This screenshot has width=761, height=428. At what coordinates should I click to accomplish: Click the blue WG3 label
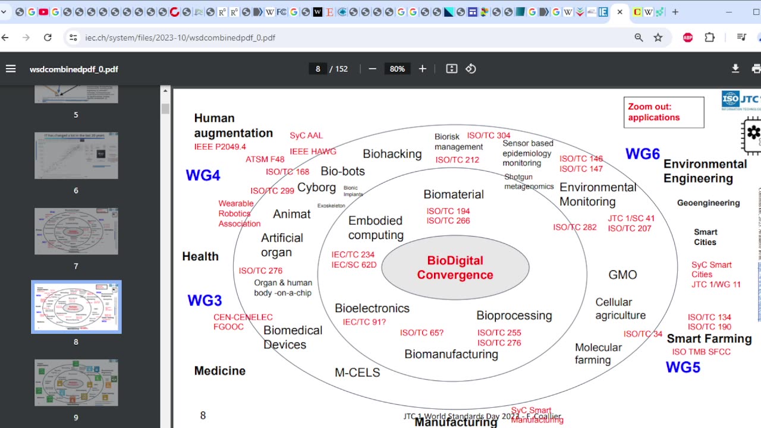click(205, 301)
